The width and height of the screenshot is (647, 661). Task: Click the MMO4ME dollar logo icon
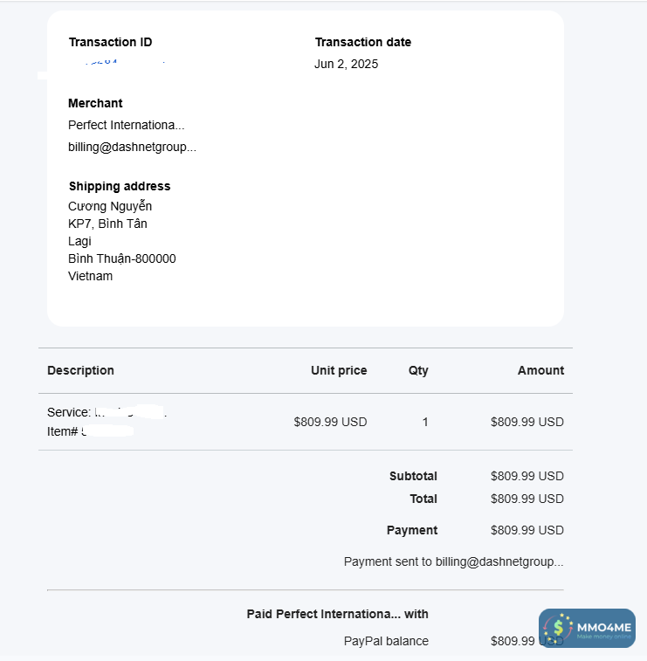pyautogui.click(x=557, y=629)
